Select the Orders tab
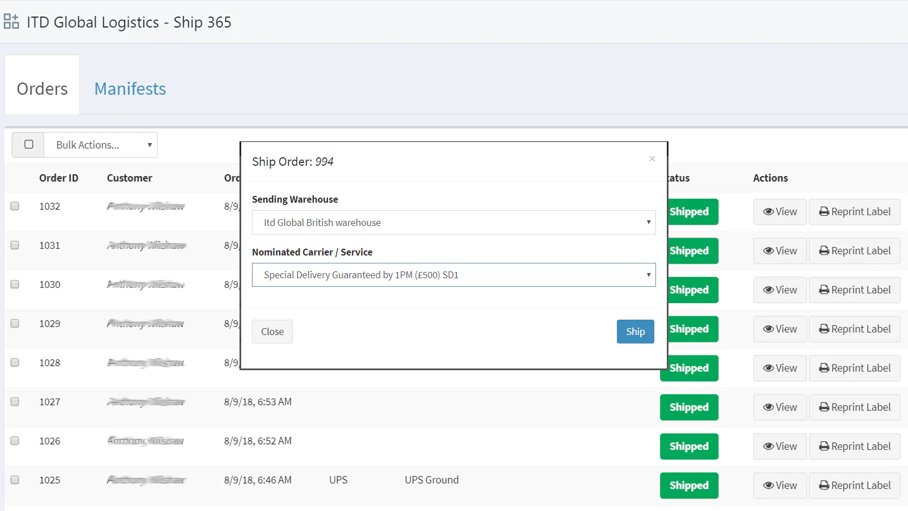This screenshot has width=908, height=511. tap(42, 89)
